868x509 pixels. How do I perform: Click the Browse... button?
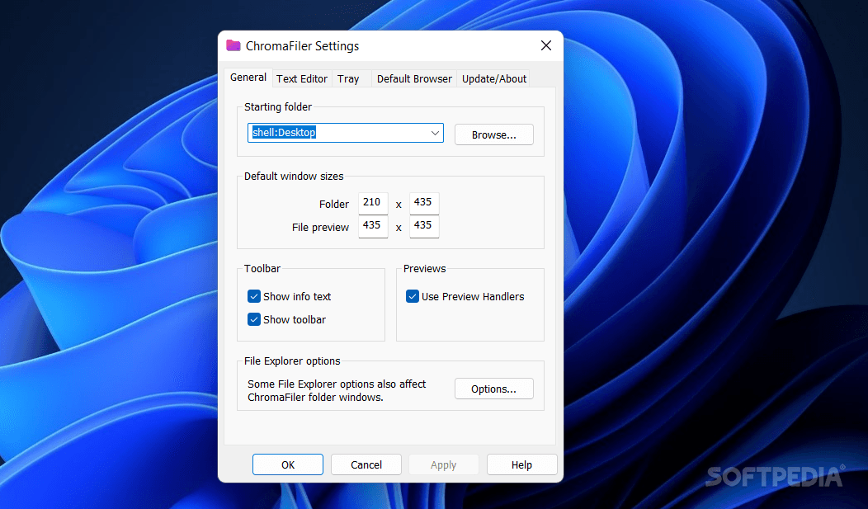click(x=493, y=134)
